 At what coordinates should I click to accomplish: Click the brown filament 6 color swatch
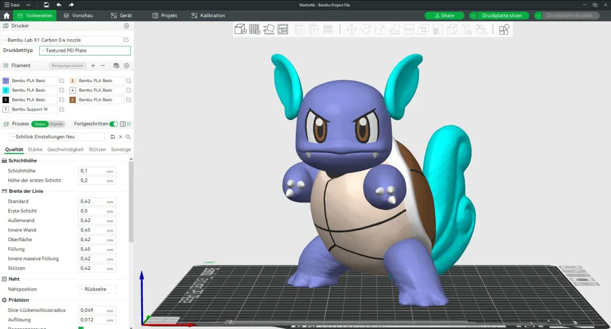pyautogui.click(x=73, y=99)
